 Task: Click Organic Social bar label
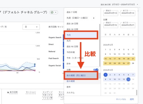(55, 66)
